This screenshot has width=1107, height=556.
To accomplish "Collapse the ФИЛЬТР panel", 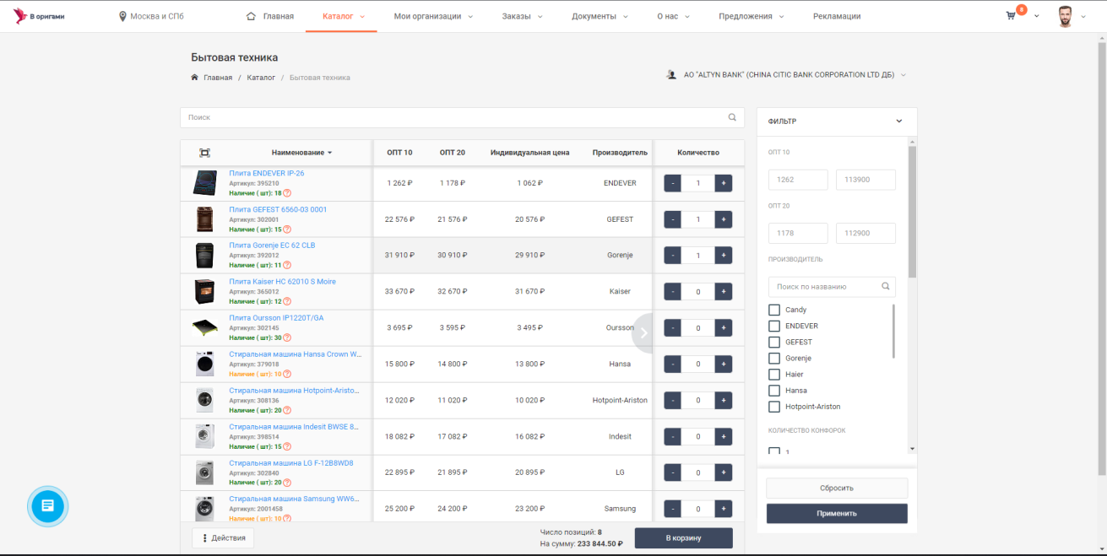I will coord(898,121).
